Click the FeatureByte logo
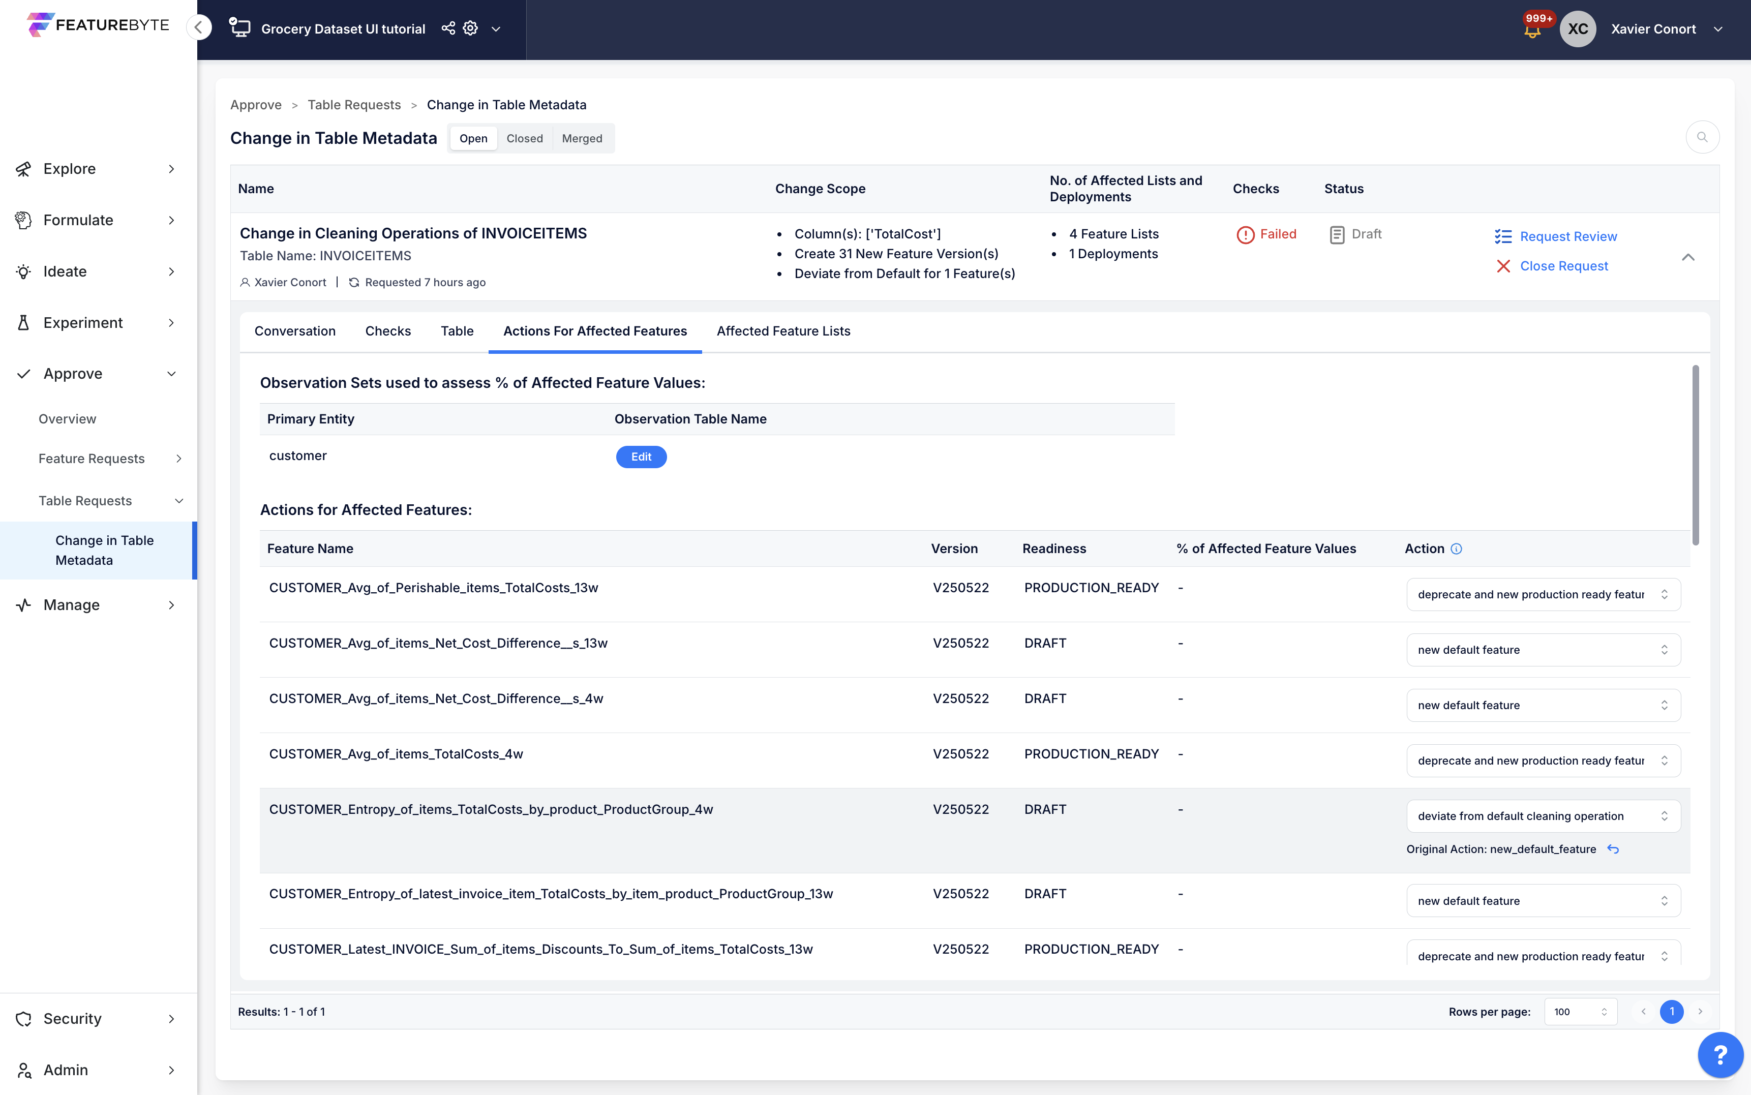Screen dimensions: 1751x1095 pyautogui.click(x=99, y=24)
